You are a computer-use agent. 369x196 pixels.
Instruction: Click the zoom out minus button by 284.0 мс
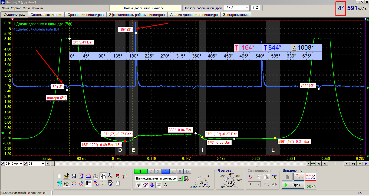(2, 164)
